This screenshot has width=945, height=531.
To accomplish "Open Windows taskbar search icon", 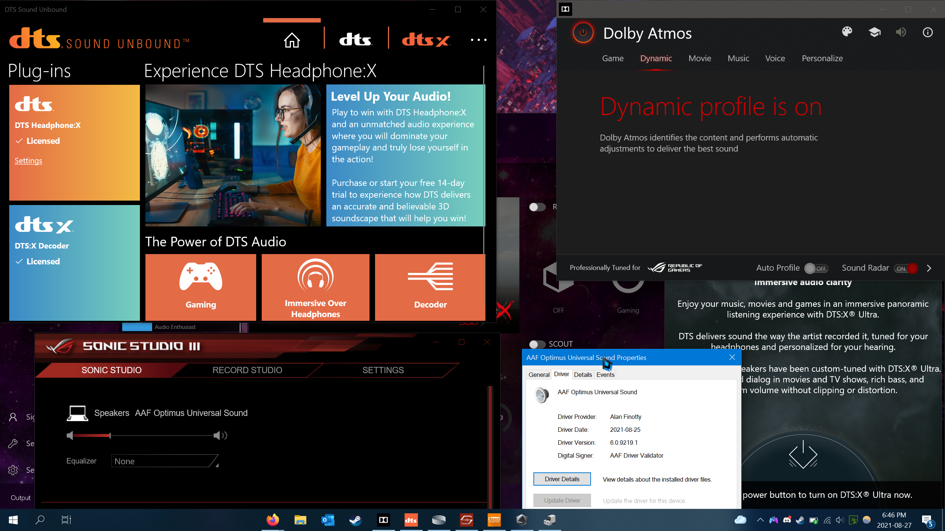I will [x=40, y=520].
